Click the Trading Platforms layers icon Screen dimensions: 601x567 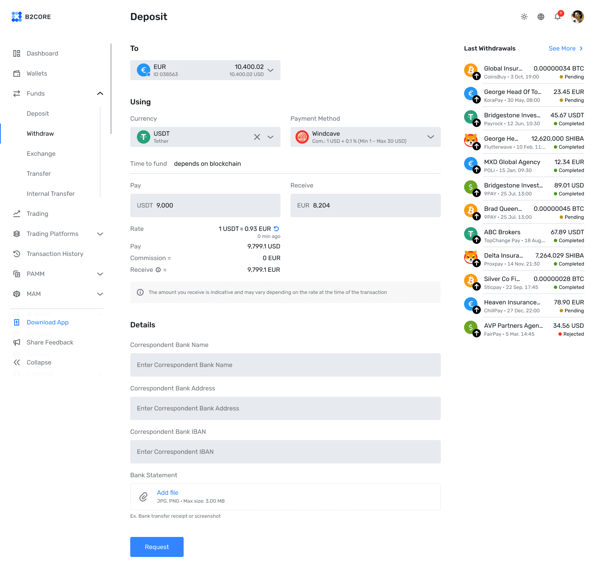pos(17,234)
